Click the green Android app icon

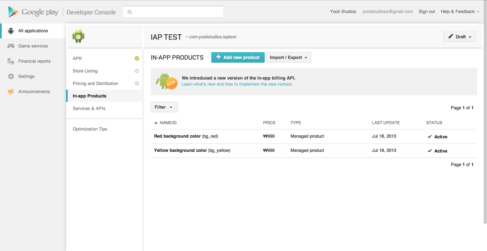click(78, 36)
